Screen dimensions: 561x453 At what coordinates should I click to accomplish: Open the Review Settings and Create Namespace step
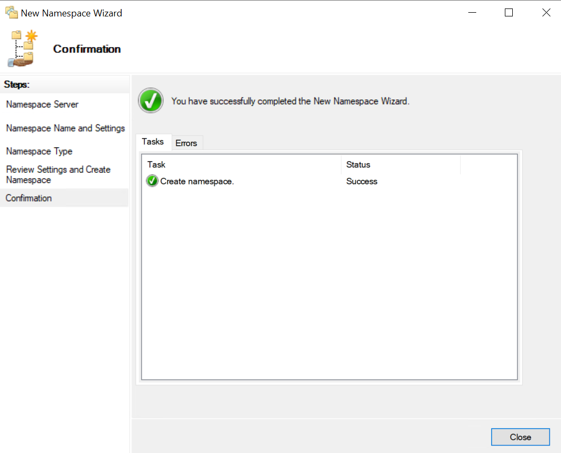58,175
